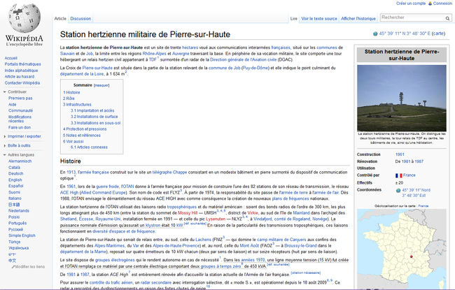Open Modifications récentes link

pyautogui.click(x=20, y=119)
